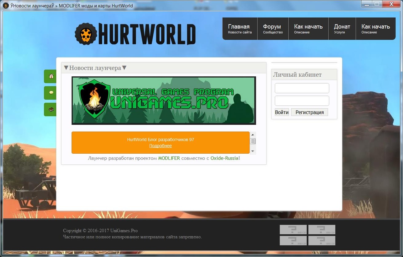The width and height of the screenshot is (403, 257).
Task: Click the news scrollbar up arrow
Action: coord(253,134)
